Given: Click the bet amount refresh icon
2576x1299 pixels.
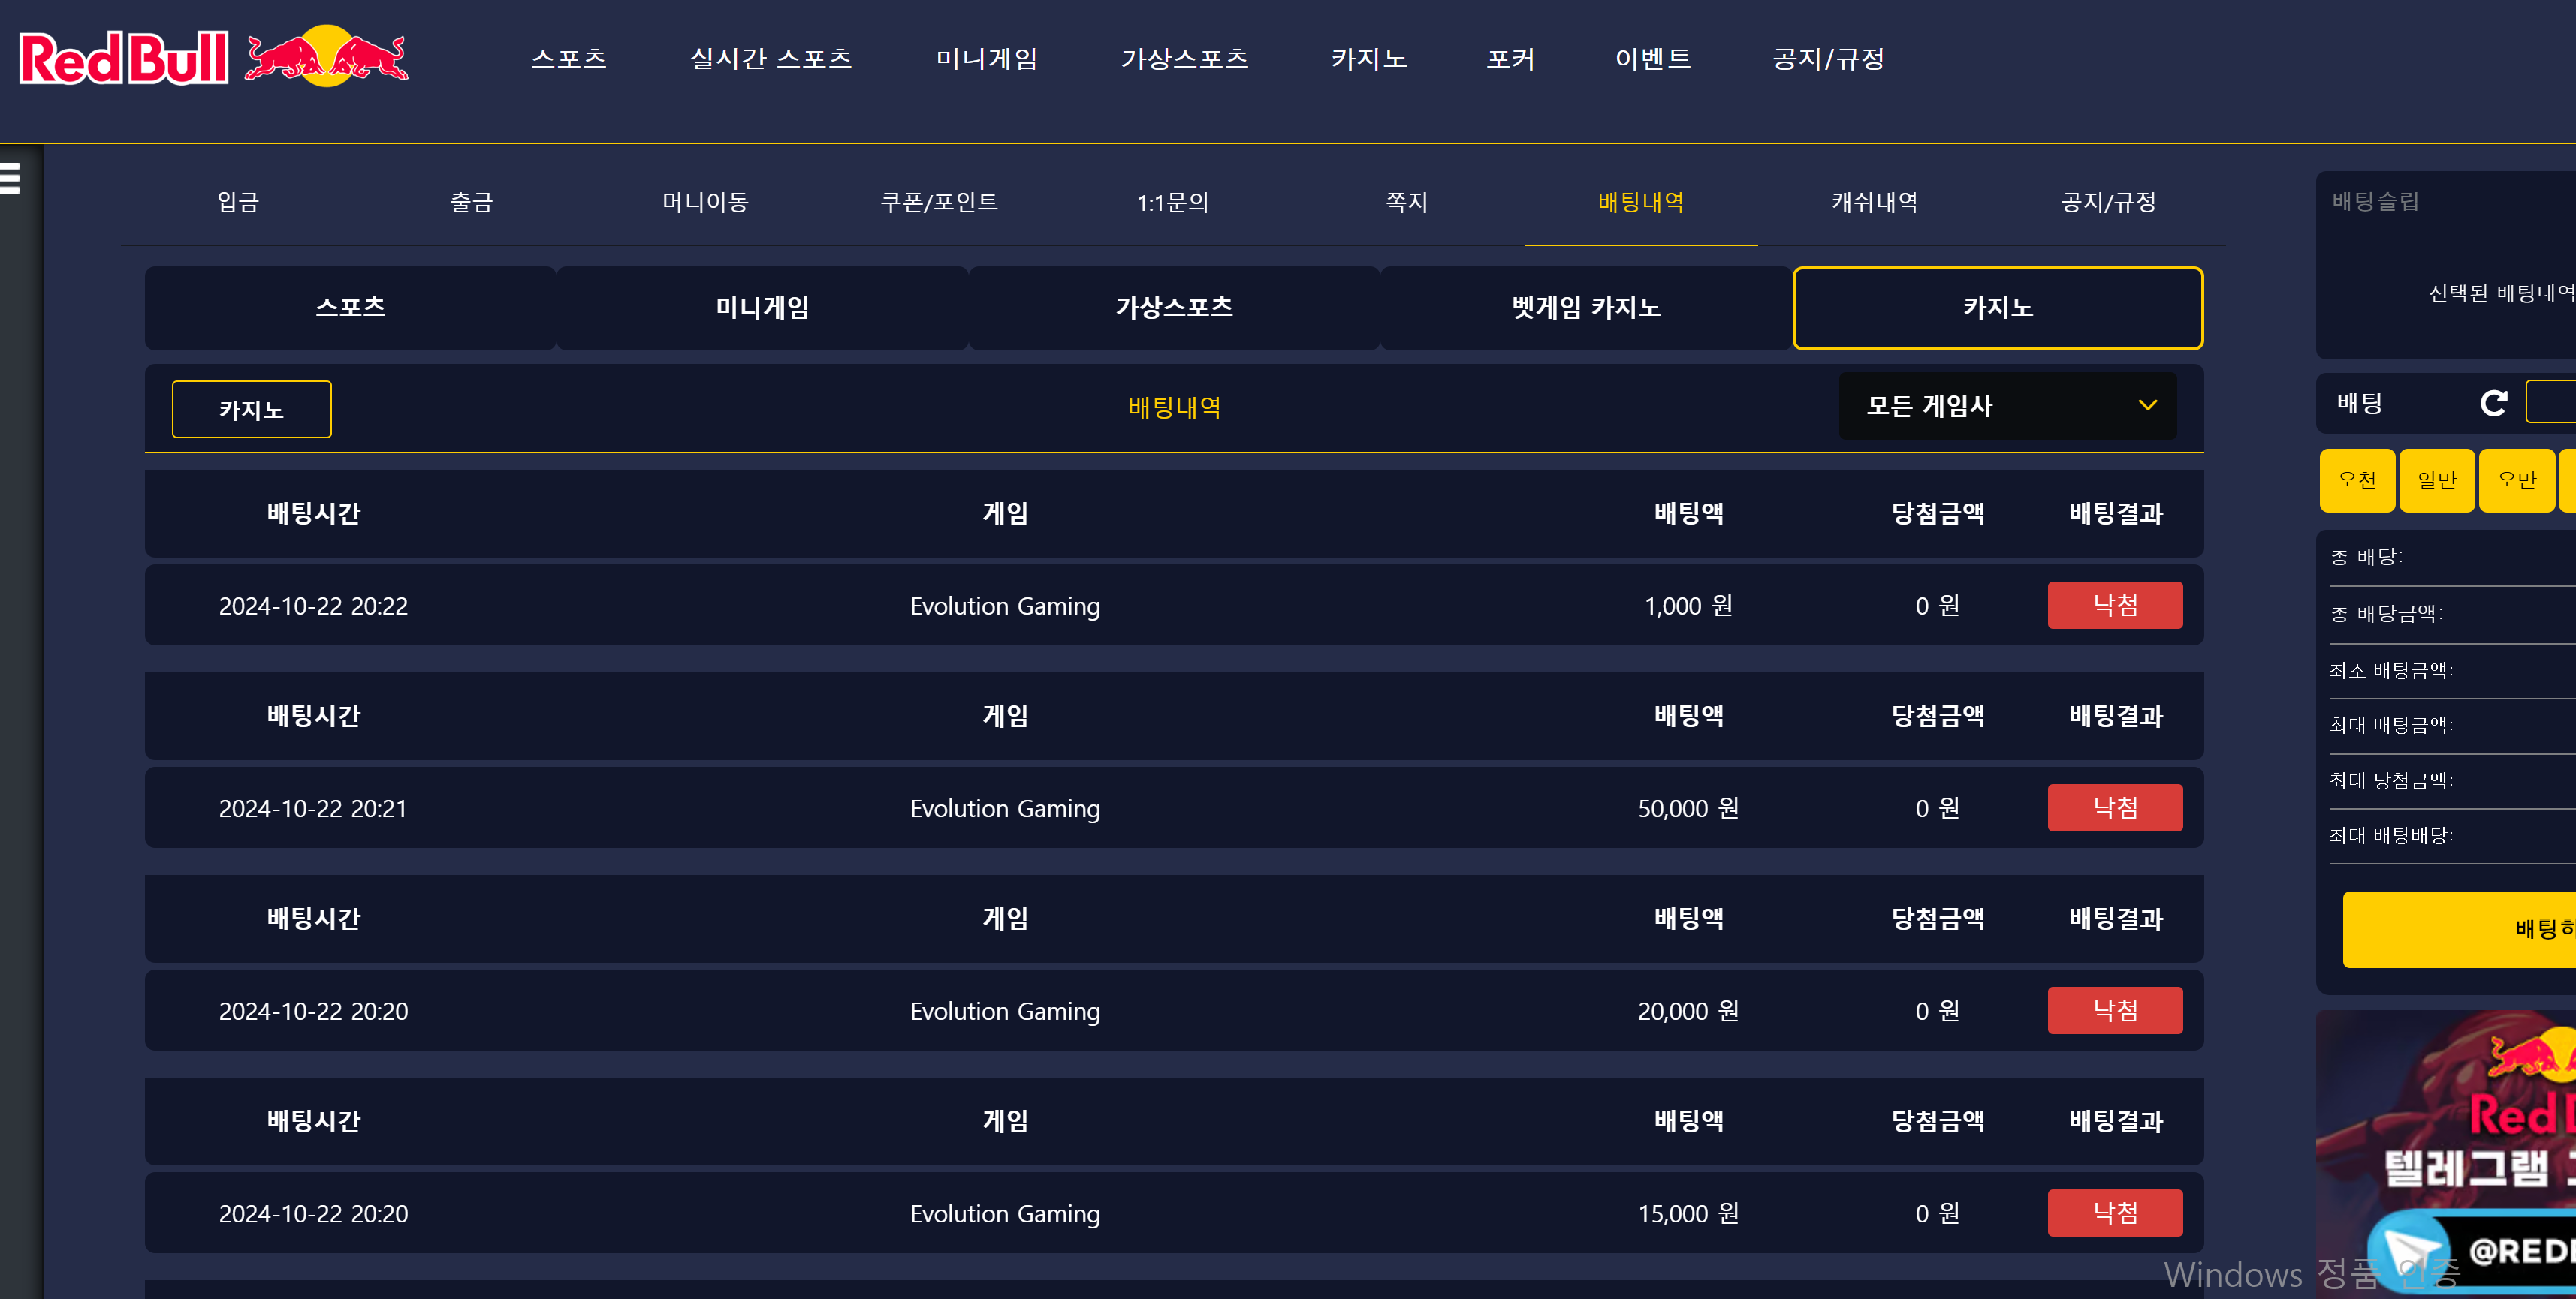Looking at the screenshot, I should pos(2493,404).
